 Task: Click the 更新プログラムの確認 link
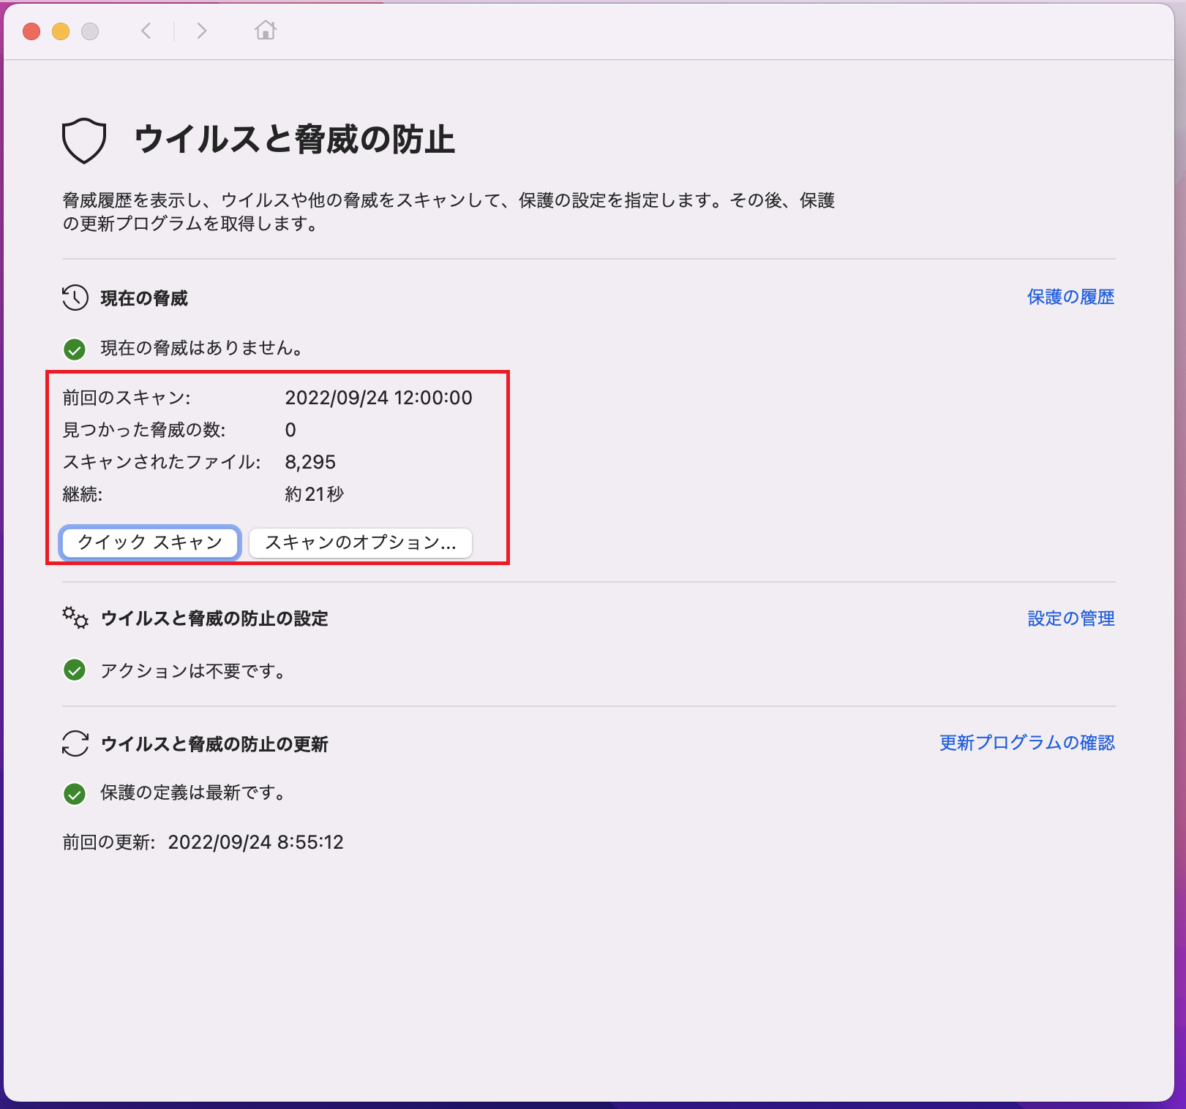[x=1027, y=743]
